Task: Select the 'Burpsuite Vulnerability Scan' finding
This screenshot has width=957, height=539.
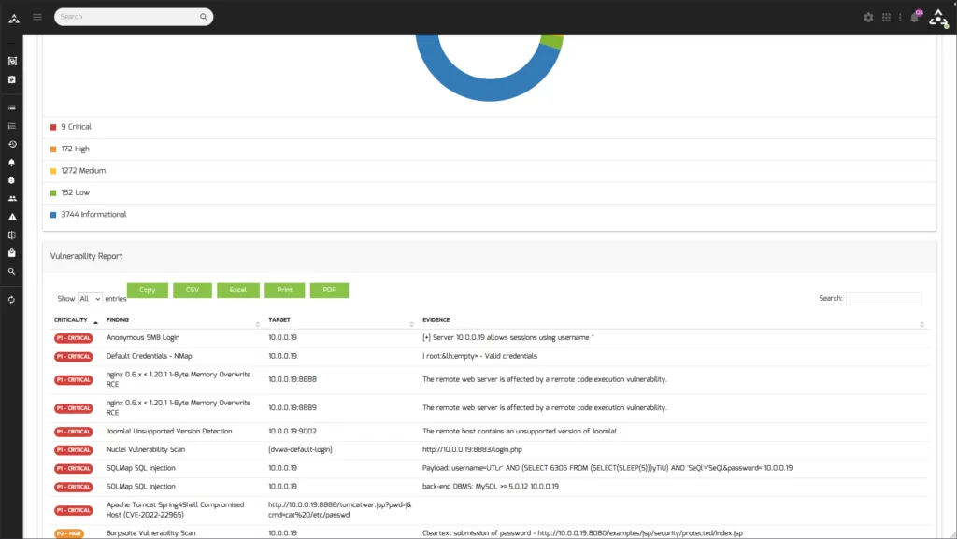Action: (150, 532)
